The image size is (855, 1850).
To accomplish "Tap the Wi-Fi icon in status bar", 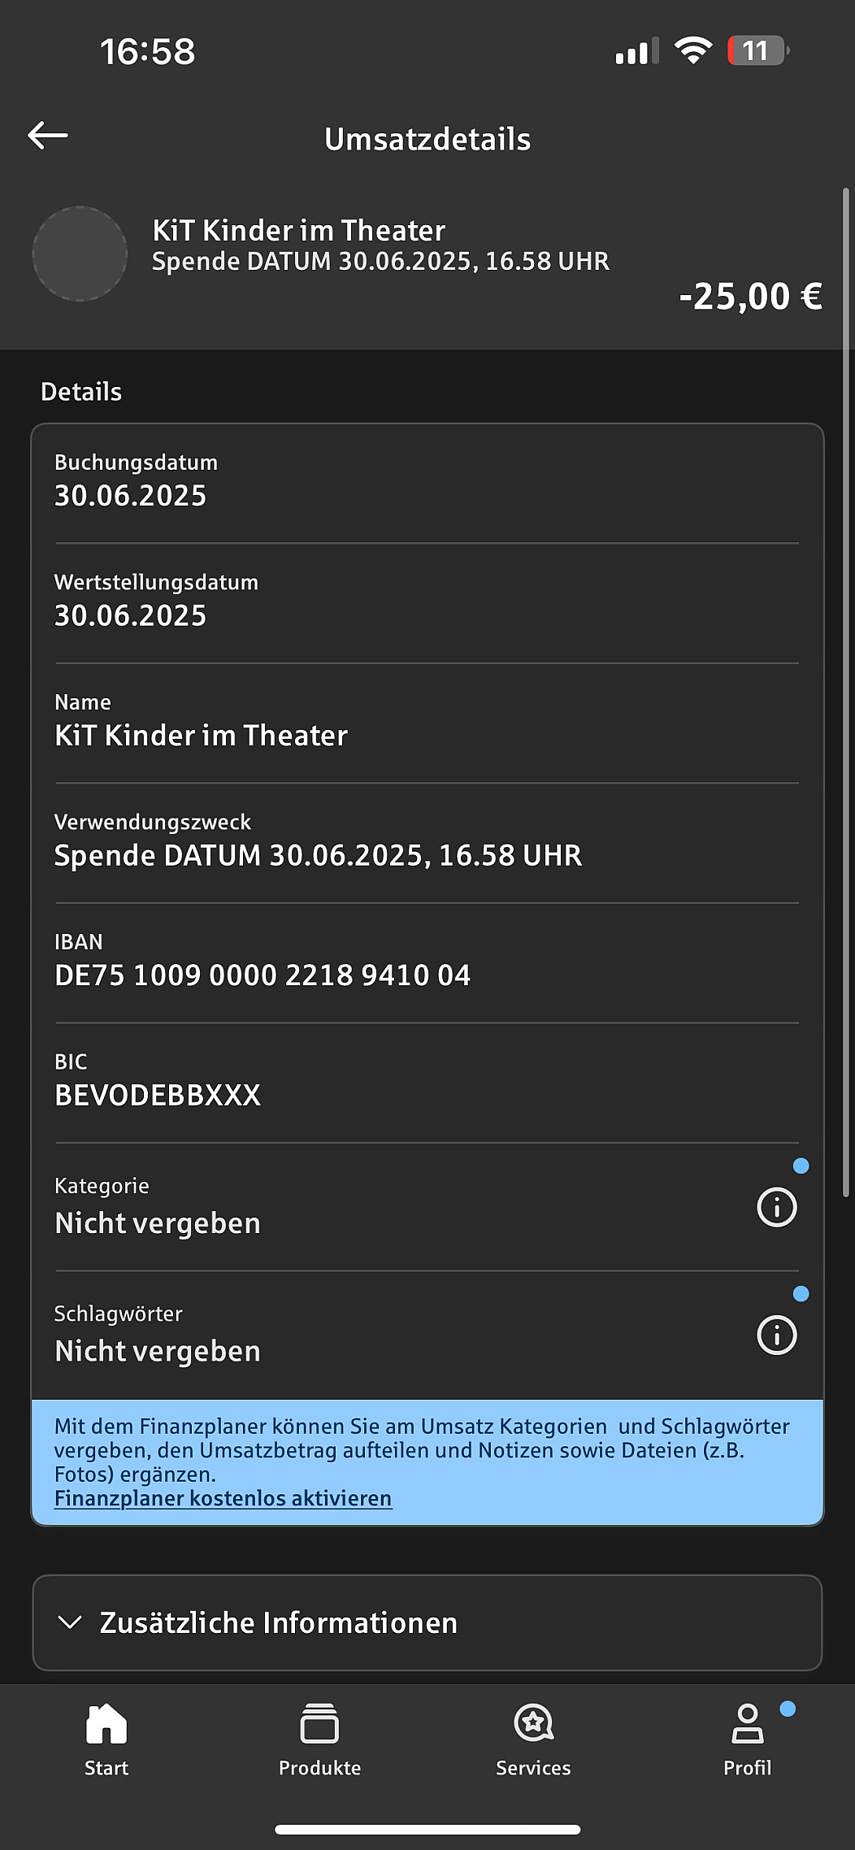I will coord(692,51).
